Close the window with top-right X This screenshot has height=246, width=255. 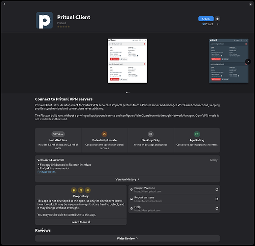point(251,4)
